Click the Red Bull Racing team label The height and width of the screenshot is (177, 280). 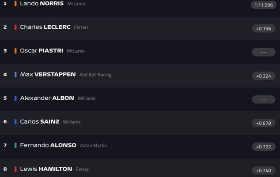(95, 75)
